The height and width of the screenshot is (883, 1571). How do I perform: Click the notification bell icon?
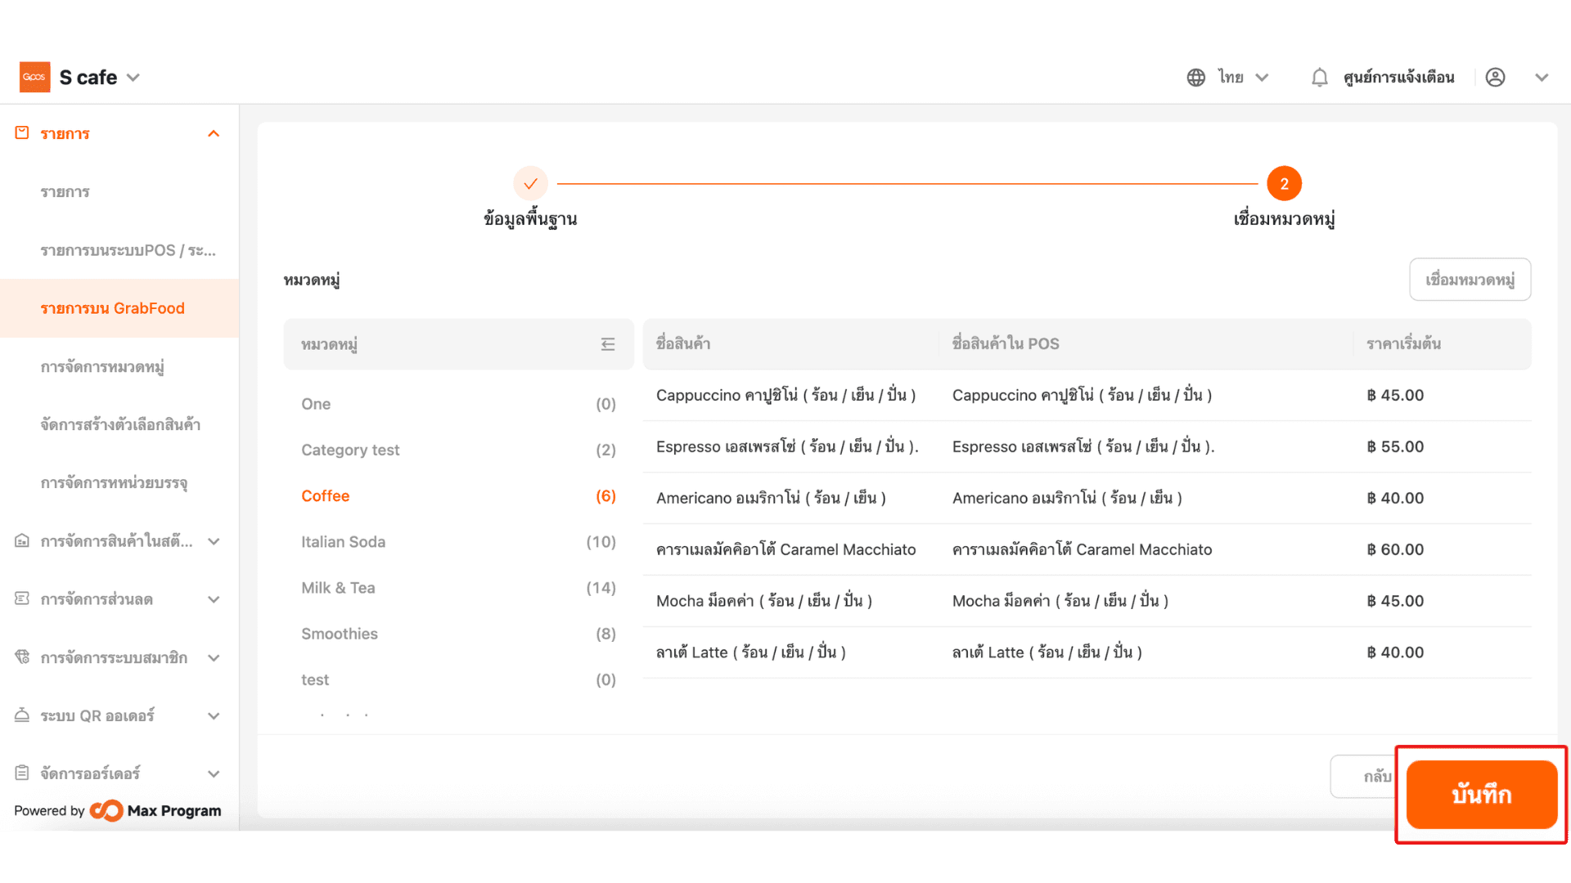click(x=1319, y=78)
